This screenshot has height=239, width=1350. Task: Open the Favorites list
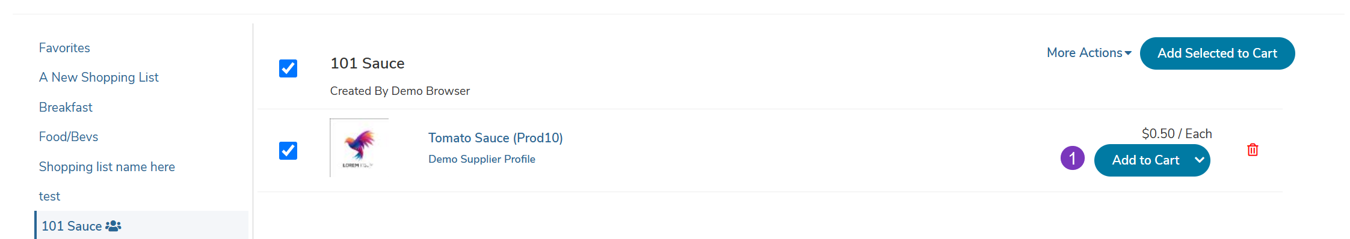pos(64,47)
